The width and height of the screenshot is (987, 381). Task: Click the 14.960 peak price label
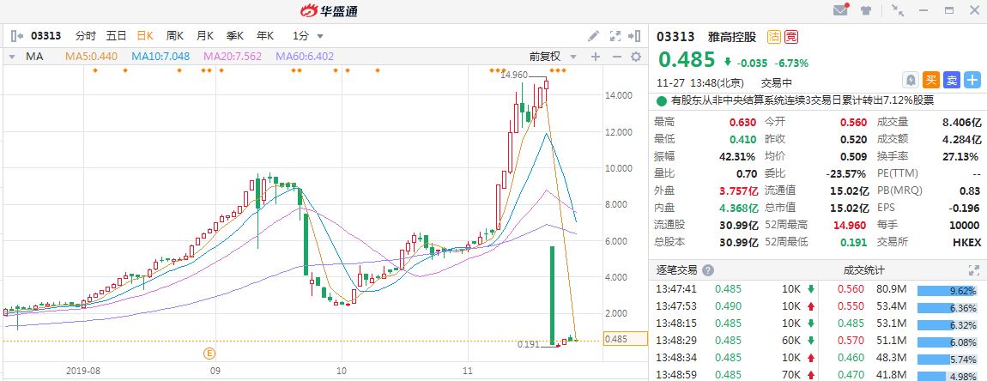(513, 75)
